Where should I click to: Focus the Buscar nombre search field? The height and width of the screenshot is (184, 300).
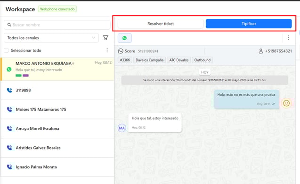click(x=57, y=25)
